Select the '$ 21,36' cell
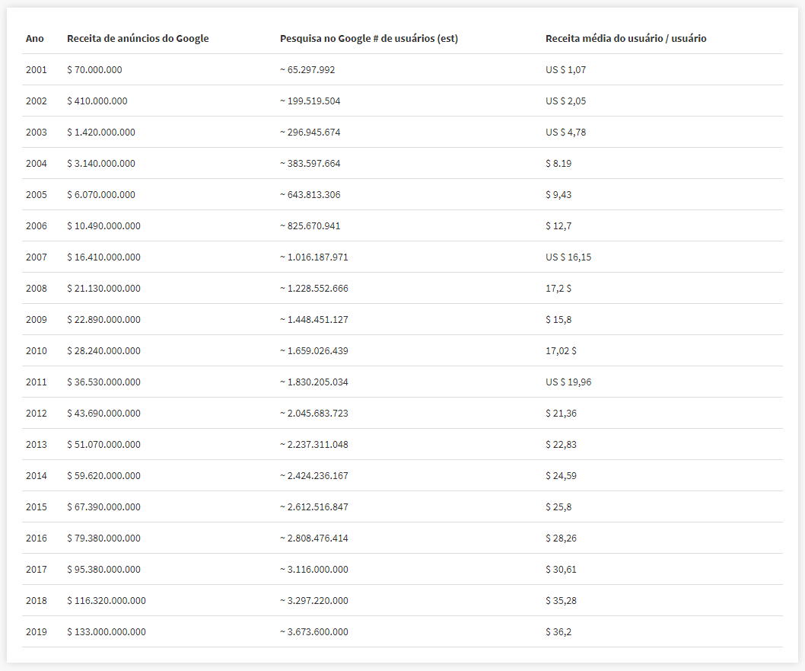The width and height of the screenshot is (805, 671). coord(561,414)
